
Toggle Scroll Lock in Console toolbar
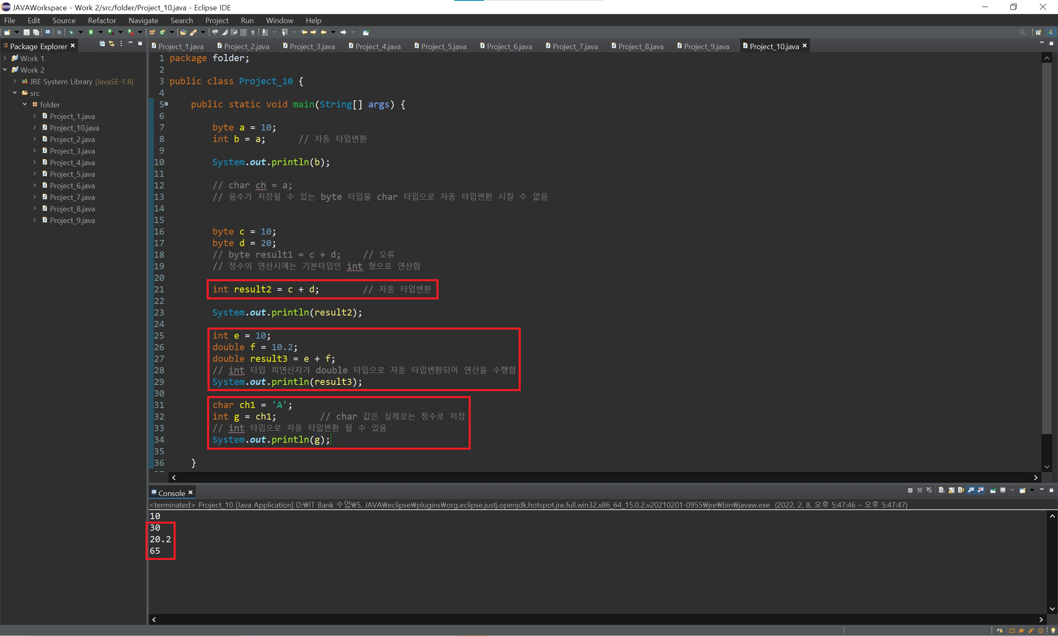[x=952, y=490]
